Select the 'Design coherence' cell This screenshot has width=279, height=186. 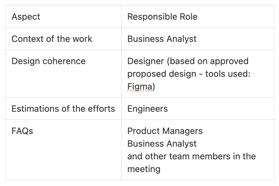[63, 74]
